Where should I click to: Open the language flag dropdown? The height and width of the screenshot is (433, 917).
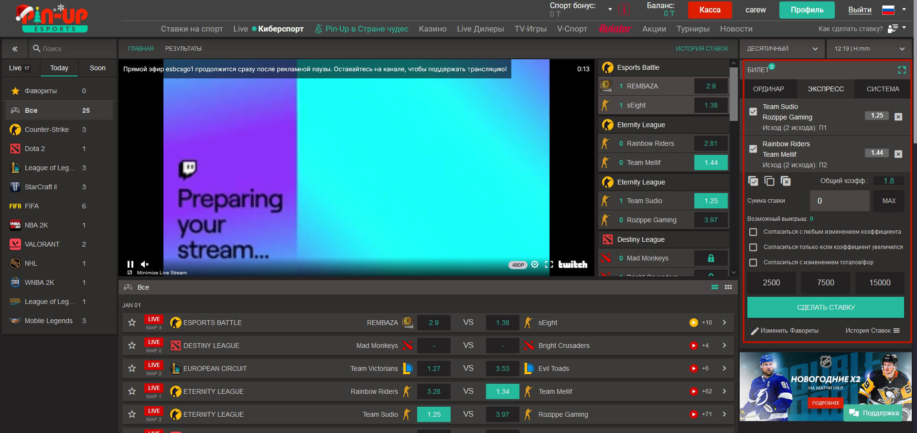[894, 10]
